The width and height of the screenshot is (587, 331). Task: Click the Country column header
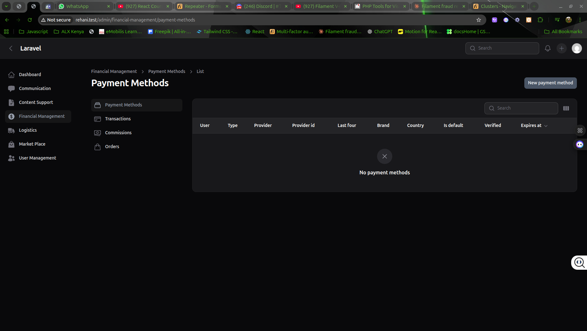tap(415, 125)
